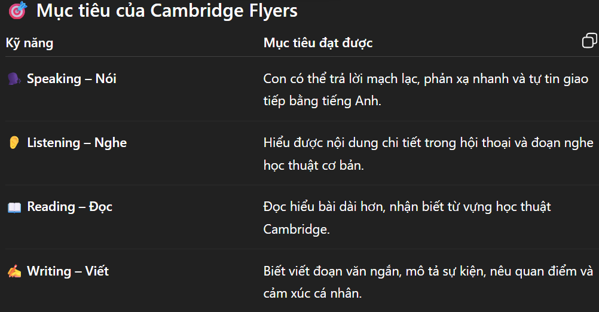Click the line "tiếp bằng tiếng Anh."
The image size is (599, 312).
pos(322,101)
